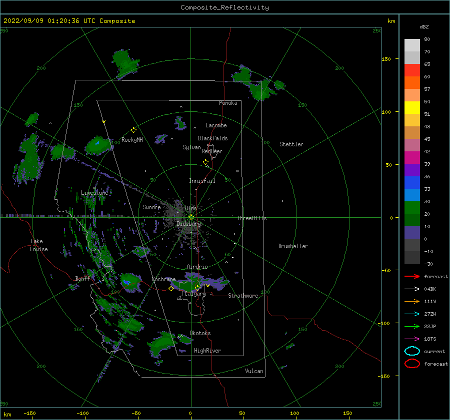Click the Drumheller label

[x=293, y=246]
